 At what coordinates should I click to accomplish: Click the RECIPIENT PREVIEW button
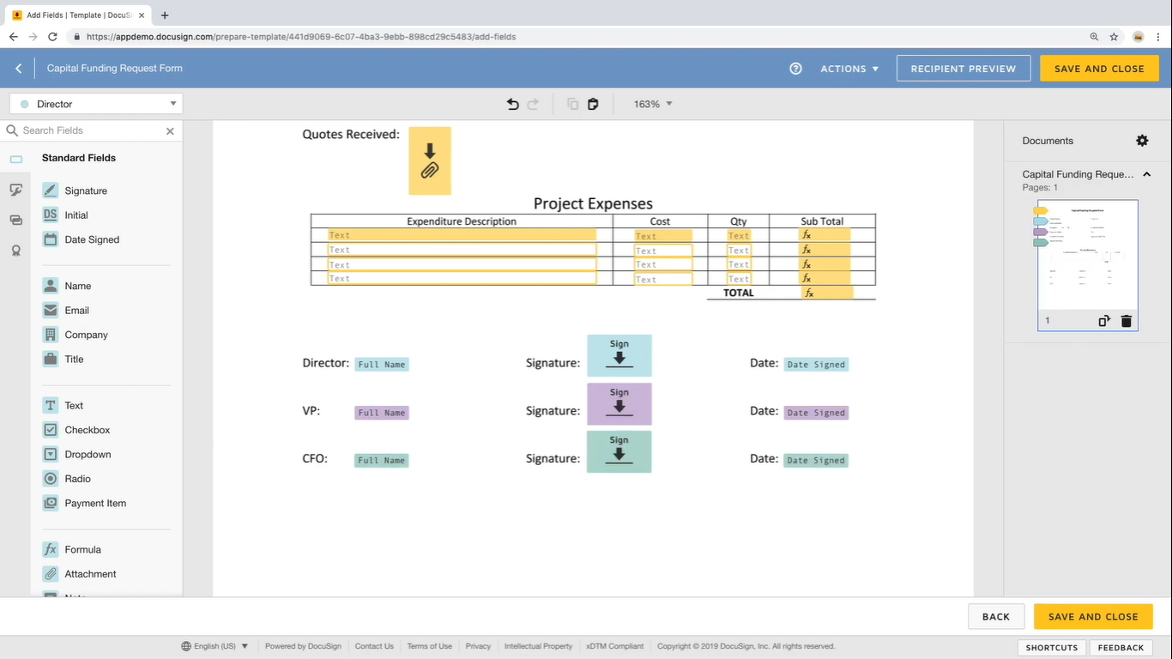964,69
